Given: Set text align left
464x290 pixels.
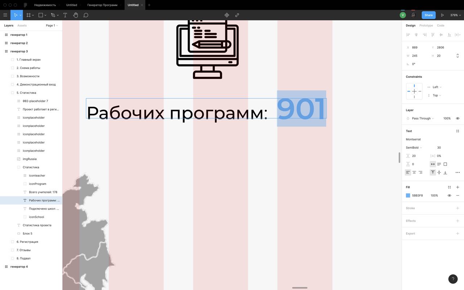Looking at the screenshot, I should click(408, 173).
